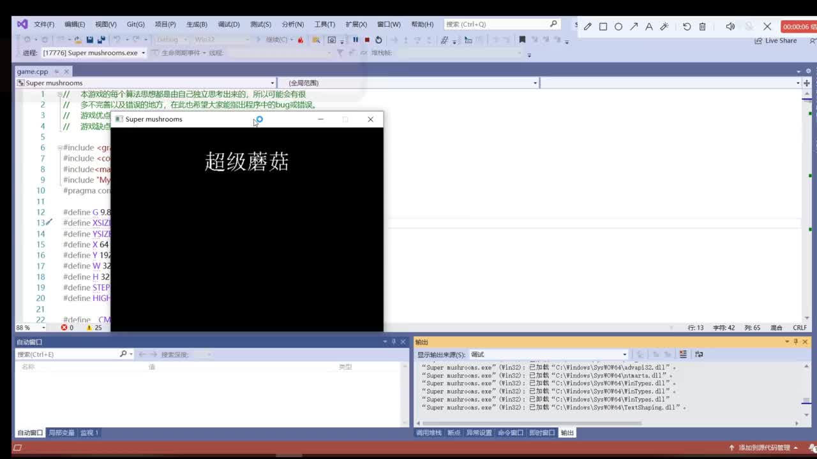Switch to the 断点 tab
The height and width of the screenshot is (459, 817).
click(x=454, y=433)
